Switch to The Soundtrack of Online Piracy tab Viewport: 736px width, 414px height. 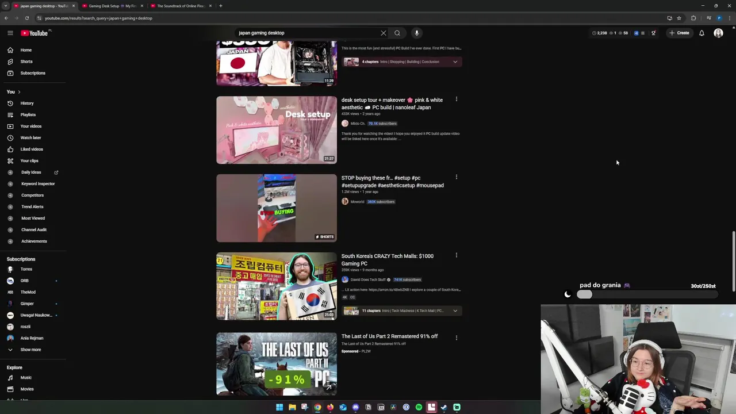point(181,6)
